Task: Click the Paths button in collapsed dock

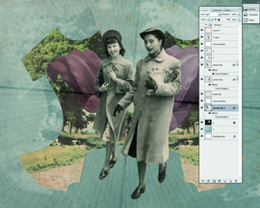Action: 250,20
